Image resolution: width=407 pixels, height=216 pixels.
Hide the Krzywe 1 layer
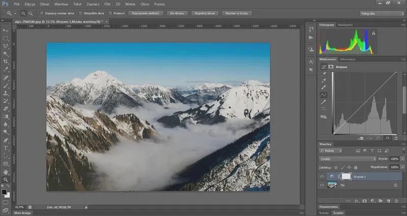click(x=322, y=176)
